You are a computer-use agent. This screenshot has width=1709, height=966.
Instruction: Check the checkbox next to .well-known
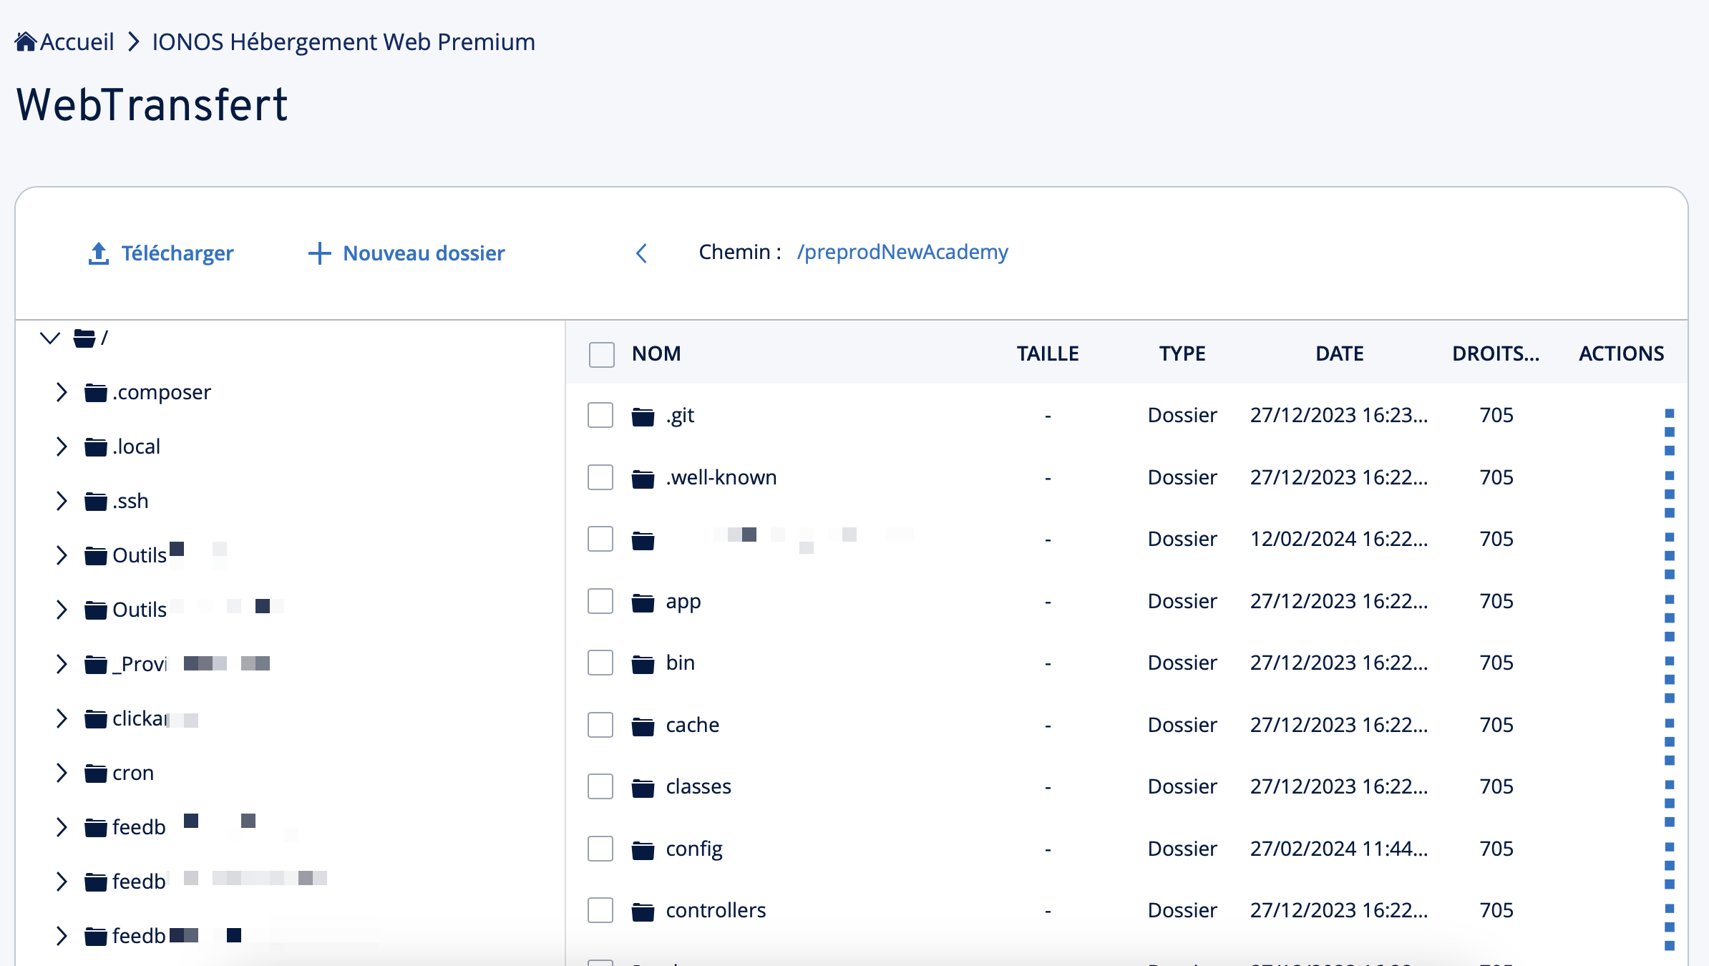pyautogui.click(x=600, y=477)
